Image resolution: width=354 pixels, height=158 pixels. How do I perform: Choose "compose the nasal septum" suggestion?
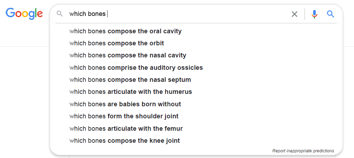pyautogui.click(x=130, y=80)
